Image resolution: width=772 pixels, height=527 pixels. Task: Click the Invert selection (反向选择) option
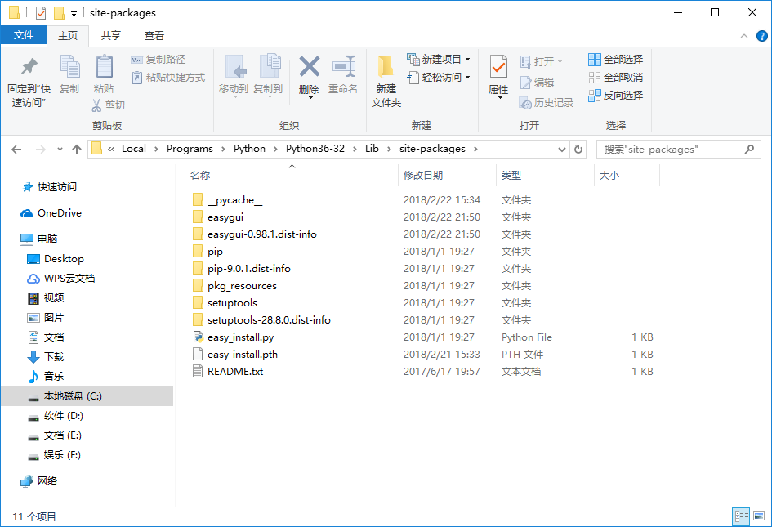595,96
